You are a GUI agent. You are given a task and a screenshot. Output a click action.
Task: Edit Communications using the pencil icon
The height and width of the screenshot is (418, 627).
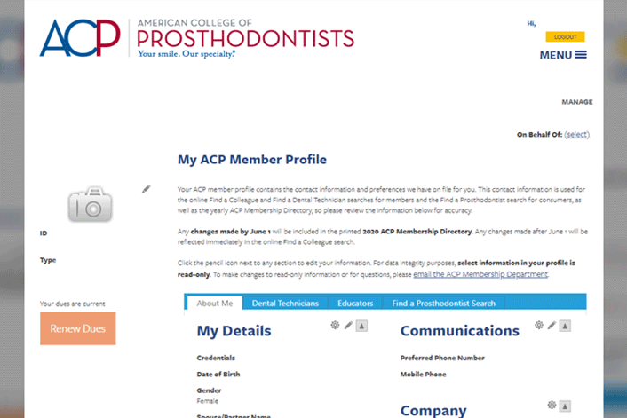tap(552, 326)
